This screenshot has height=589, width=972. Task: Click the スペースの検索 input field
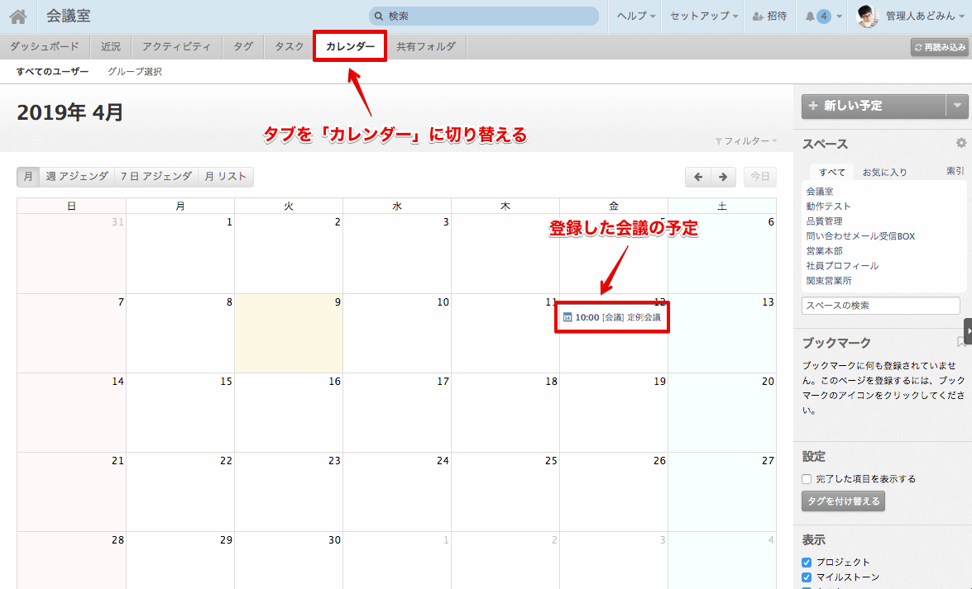pyautogui.click(x=880, y=306)
